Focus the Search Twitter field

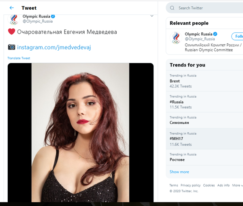click(205, 8)
